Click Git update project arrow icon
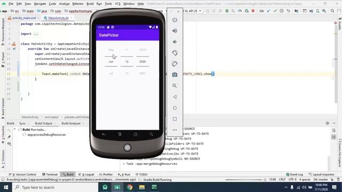342x192 pixels. tap(268, 11)
